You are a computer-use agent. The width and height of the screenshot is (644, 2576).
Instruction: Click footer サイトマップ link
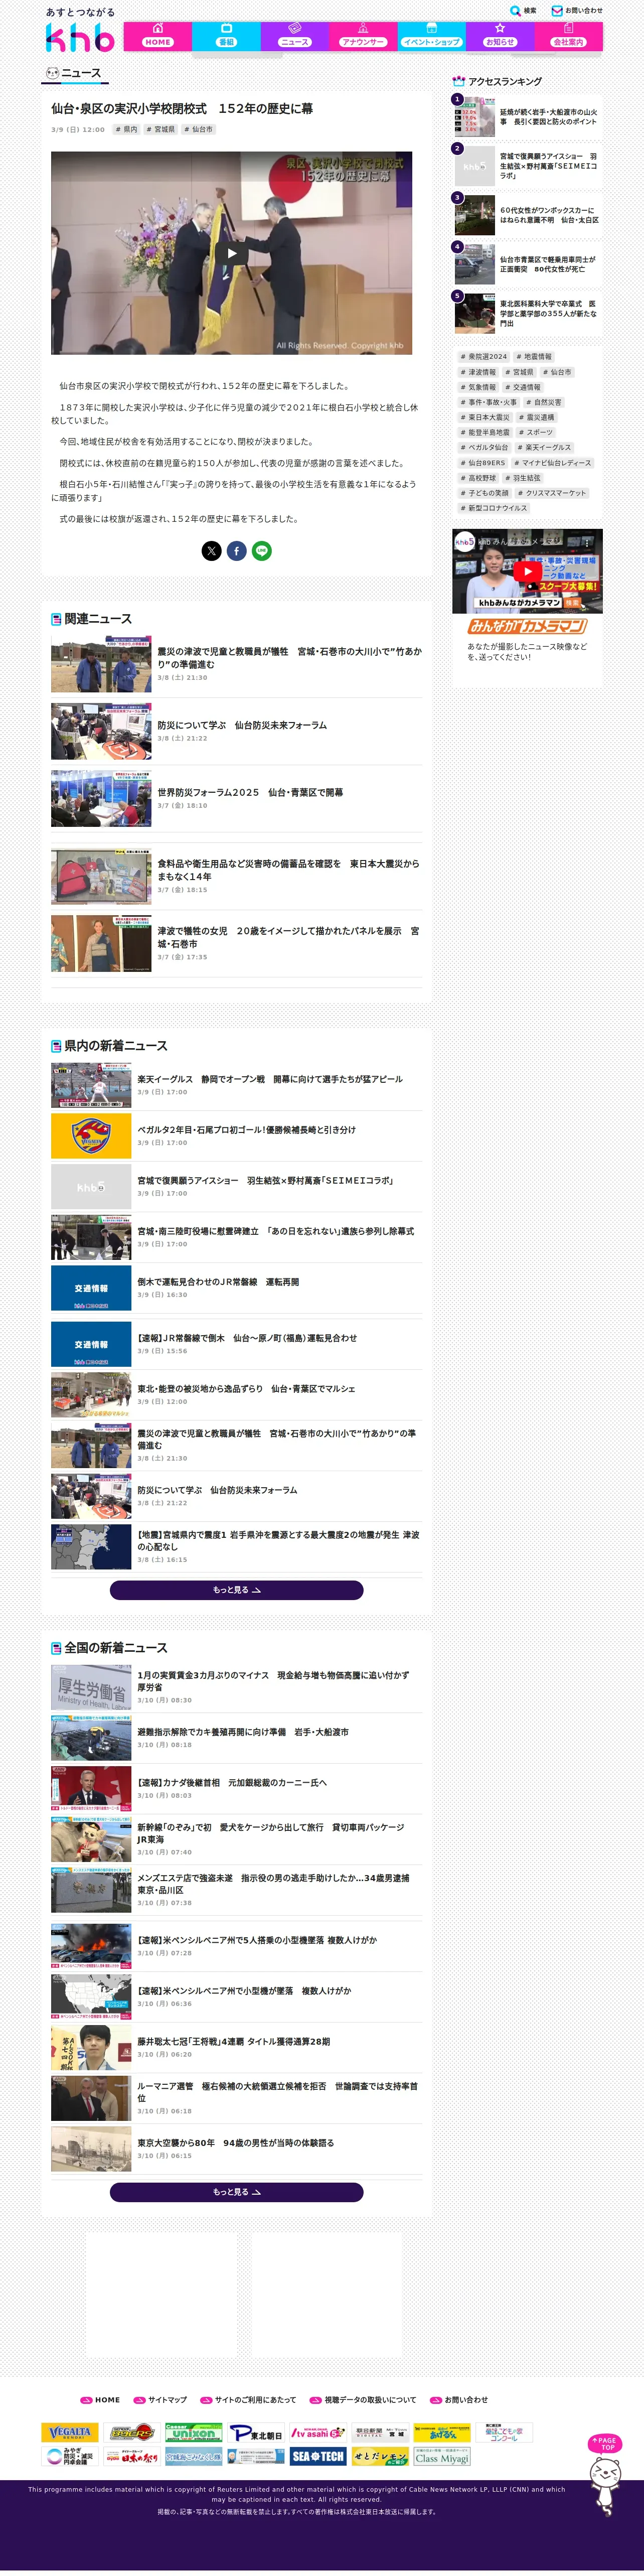pyautogui.click(x=160, y=2400)
